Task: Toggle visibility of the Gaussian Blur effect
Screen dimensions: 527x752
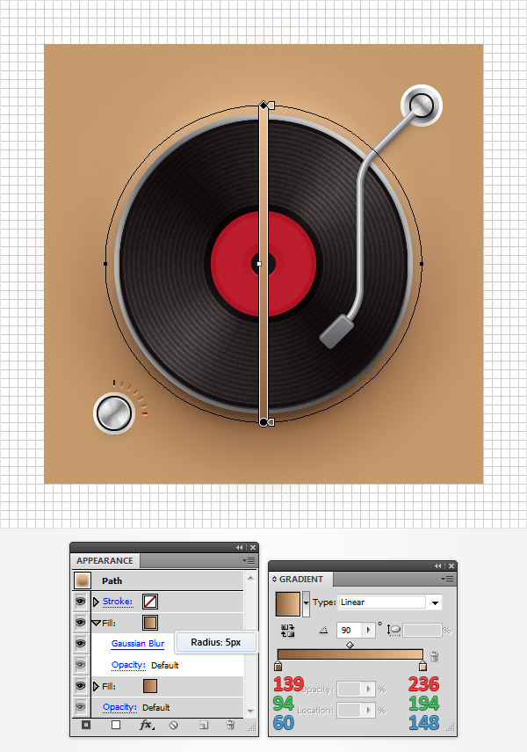Action: point(81,644)
